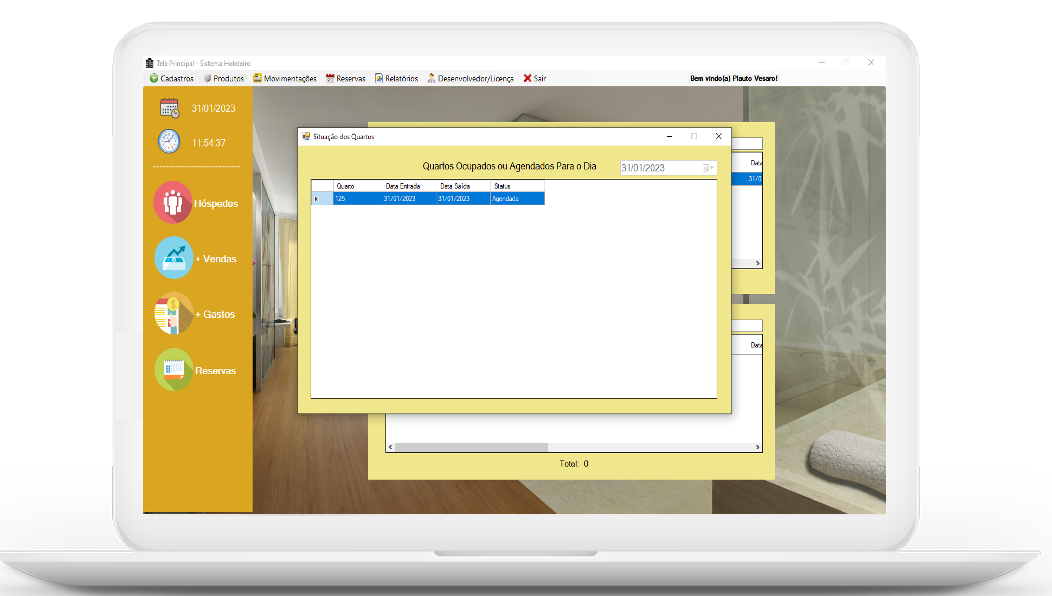Click the horizontal scrollbar thumb in background window
Viewport: 1052px width, 596px height.
[471, 447]
